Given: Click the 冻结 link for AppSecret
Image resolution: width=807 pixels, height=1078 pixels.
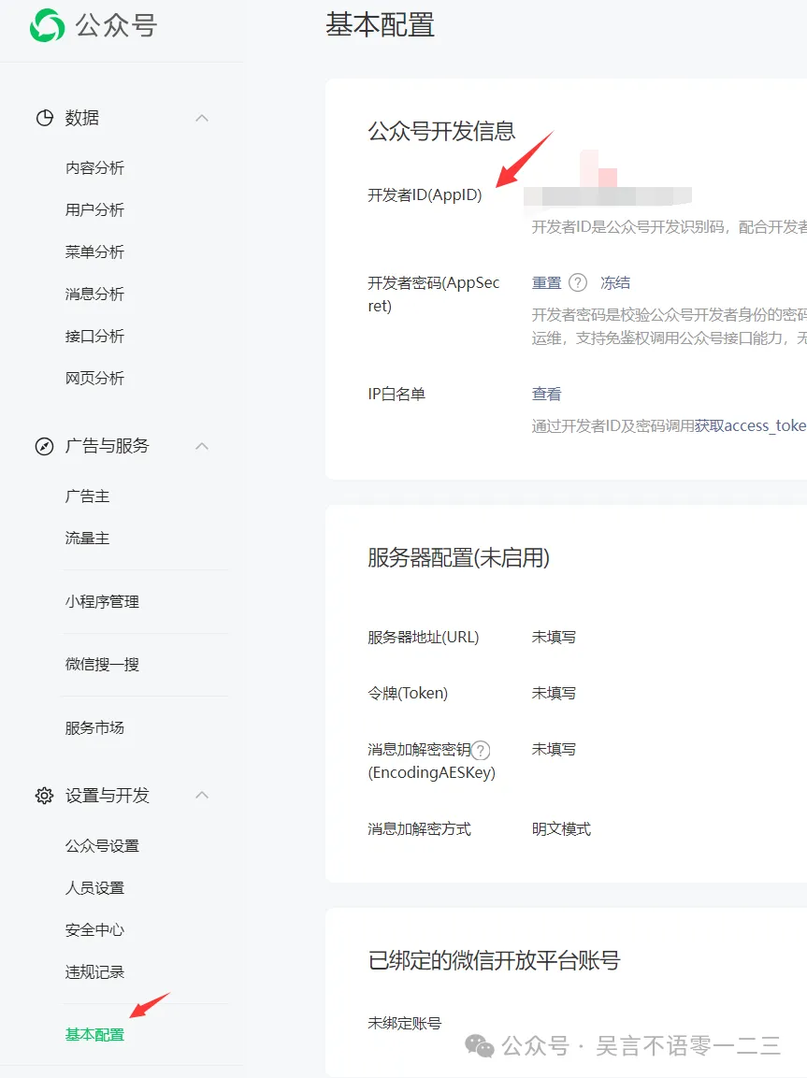Looking at the screenshot, I should 615,282.
